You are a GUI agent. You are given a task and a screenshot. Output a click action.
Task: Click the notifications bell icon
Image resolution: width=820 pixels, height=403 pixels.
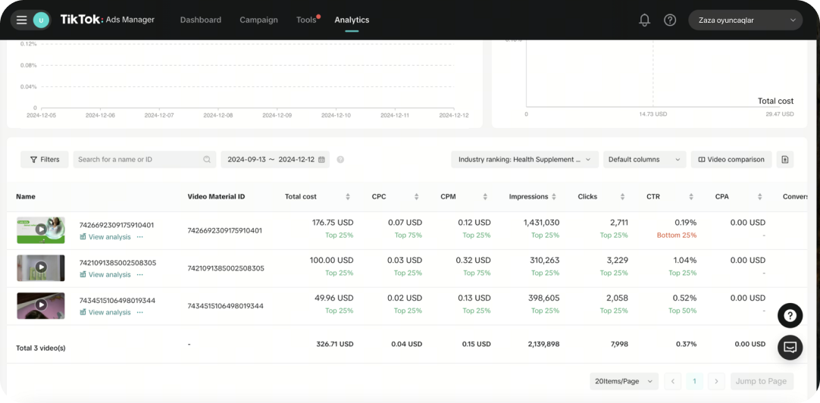pyautogui.click(x=644, y=20)
